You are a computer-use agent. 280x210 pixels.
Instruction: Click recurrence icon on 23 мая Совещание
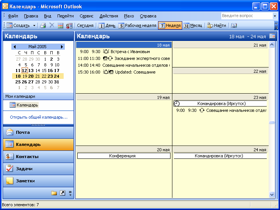pyautogui.click(x=202, y=110)
